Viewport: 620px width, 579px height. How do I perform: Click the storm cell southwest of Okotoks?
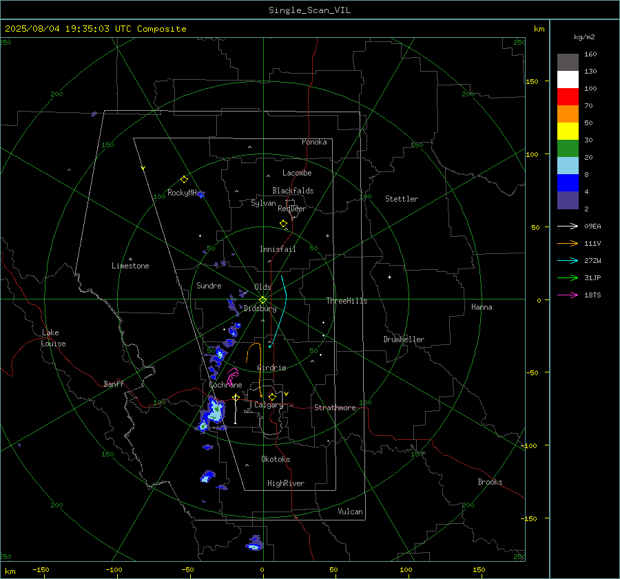click(x=207, y=476)
